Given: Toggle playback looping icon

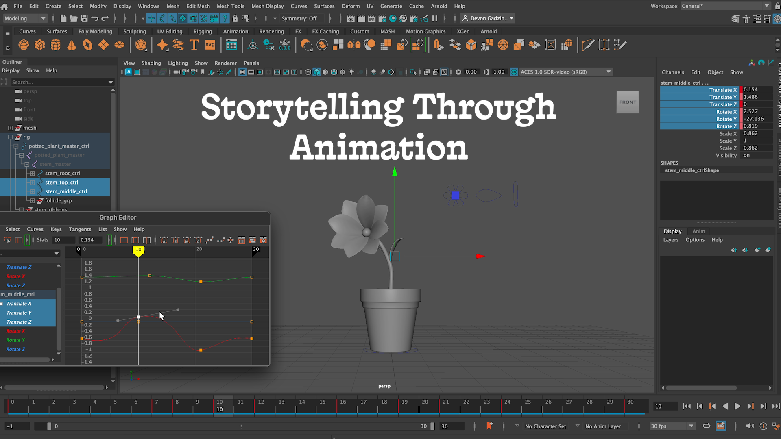Looking at the screenshot, I should (x=707, y=426).
